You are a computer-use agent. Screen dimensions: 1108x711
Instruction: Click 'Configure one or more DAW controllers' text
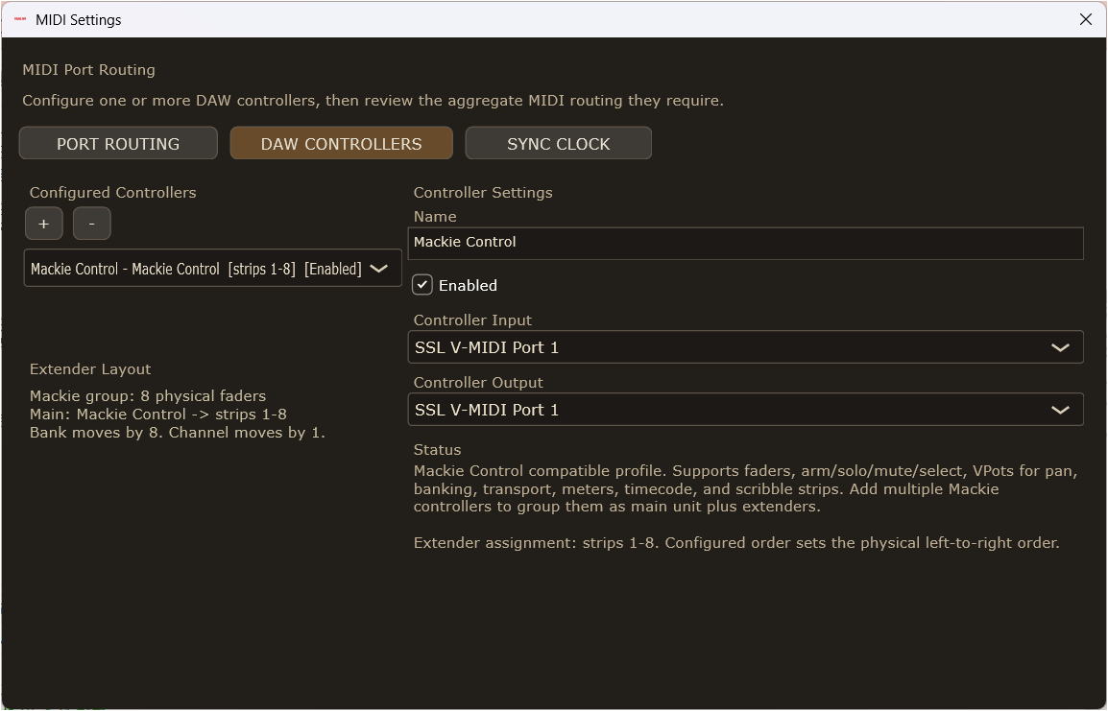click(373, 100)
